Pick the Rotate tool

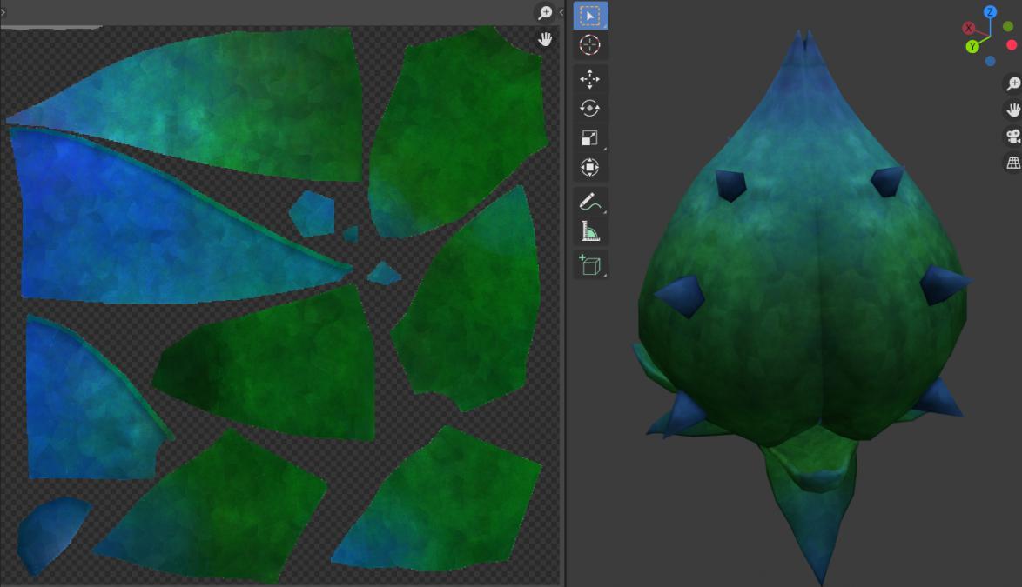590,109
